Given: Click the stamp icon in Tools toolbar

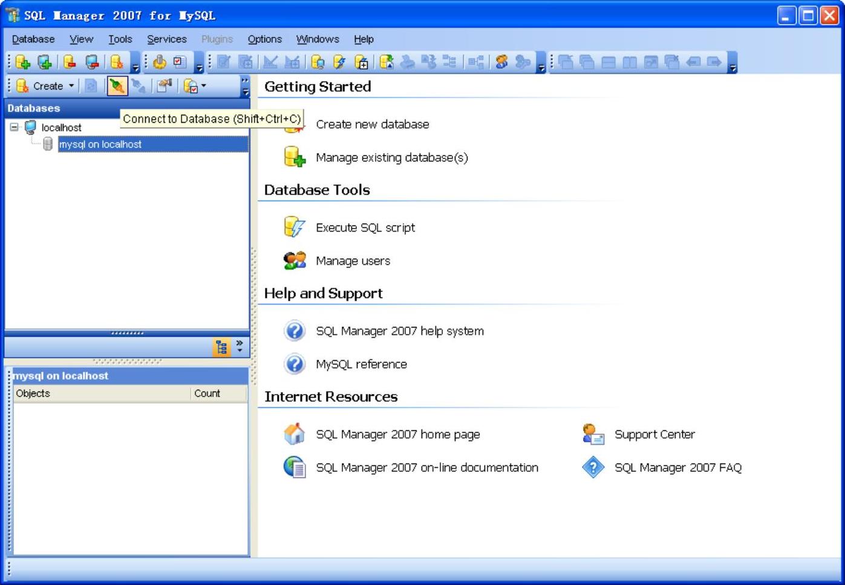Looking at the screenshot, I should pos(159,62).
